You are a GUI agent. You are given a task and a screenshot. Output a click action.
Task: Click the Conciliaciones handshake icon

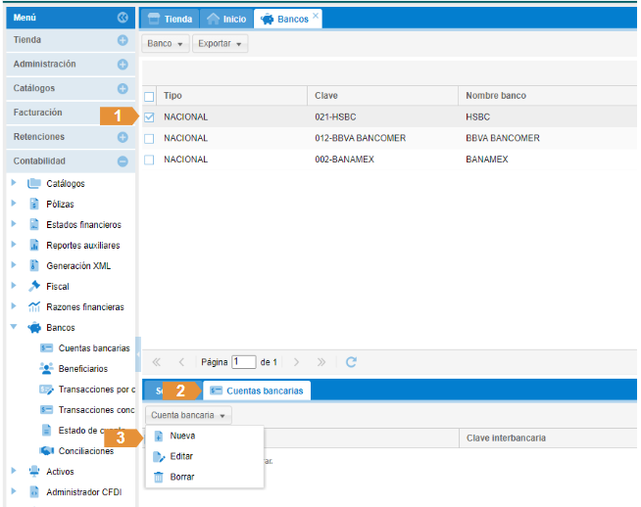pyautogui.click(x=48, y=451)
